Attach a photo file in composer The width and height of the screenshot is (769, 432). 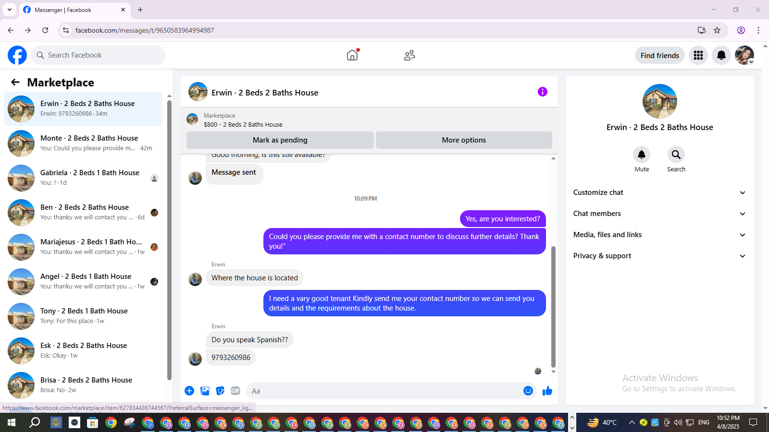pyautogui.click(x=205, y=391)
